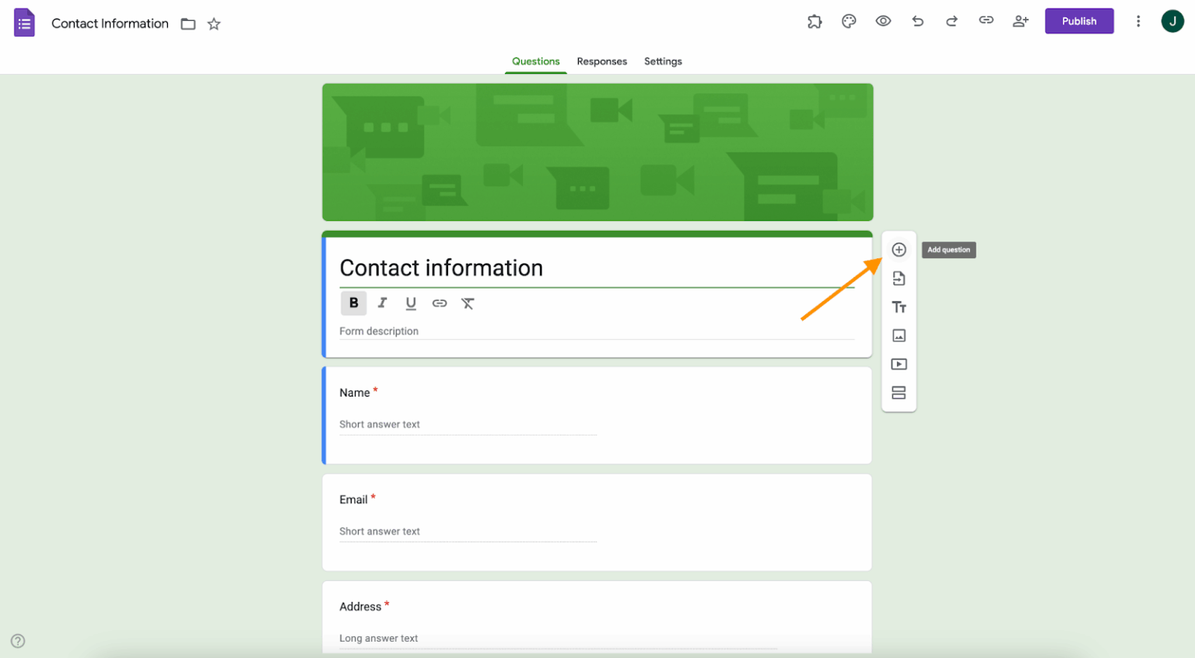Open the theme color customization palette
1195x658 pixels.
tap(849, 21)
